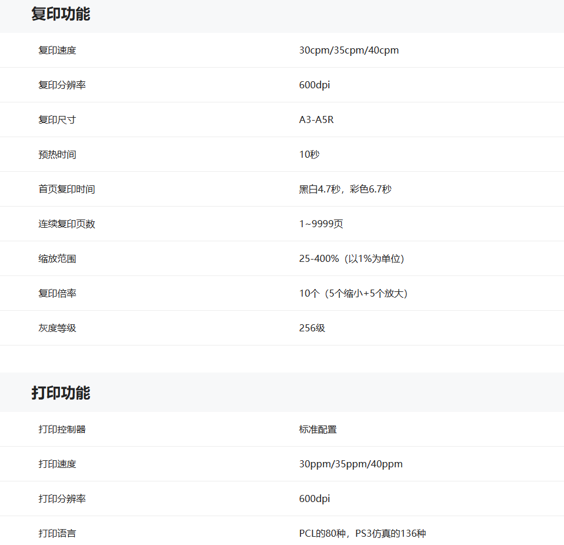Select the 标准配置 value

(318, 430)
